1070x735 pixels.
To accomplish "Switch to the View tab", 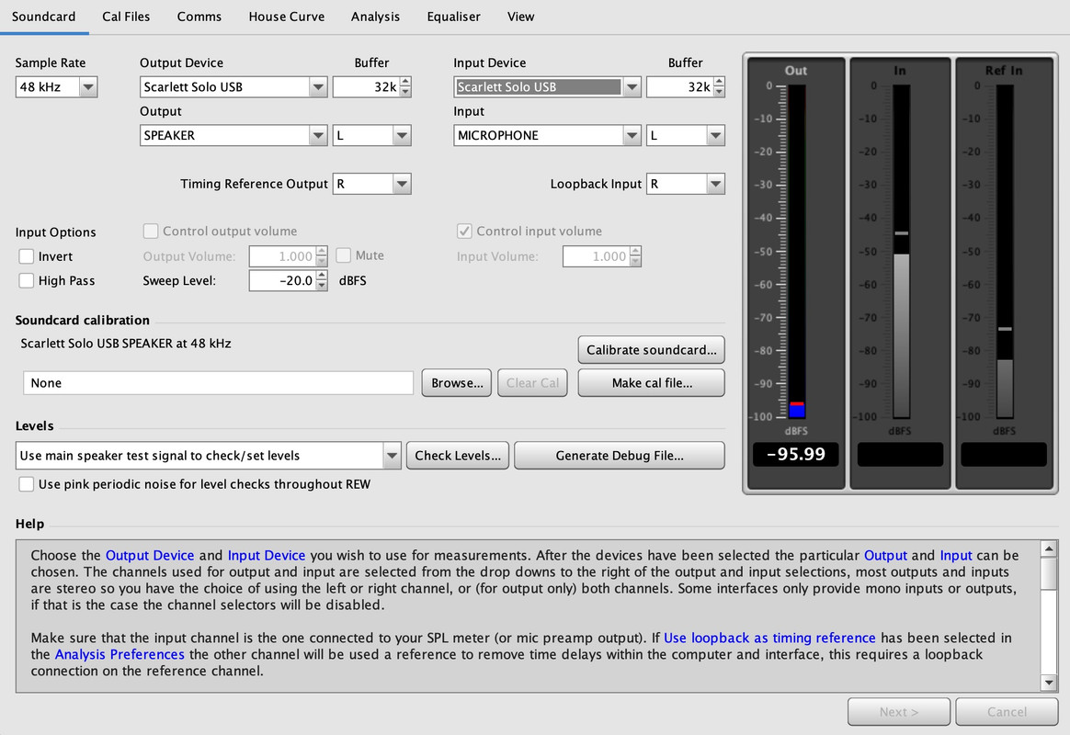I will pyautogui.click(x=520, y=17).
